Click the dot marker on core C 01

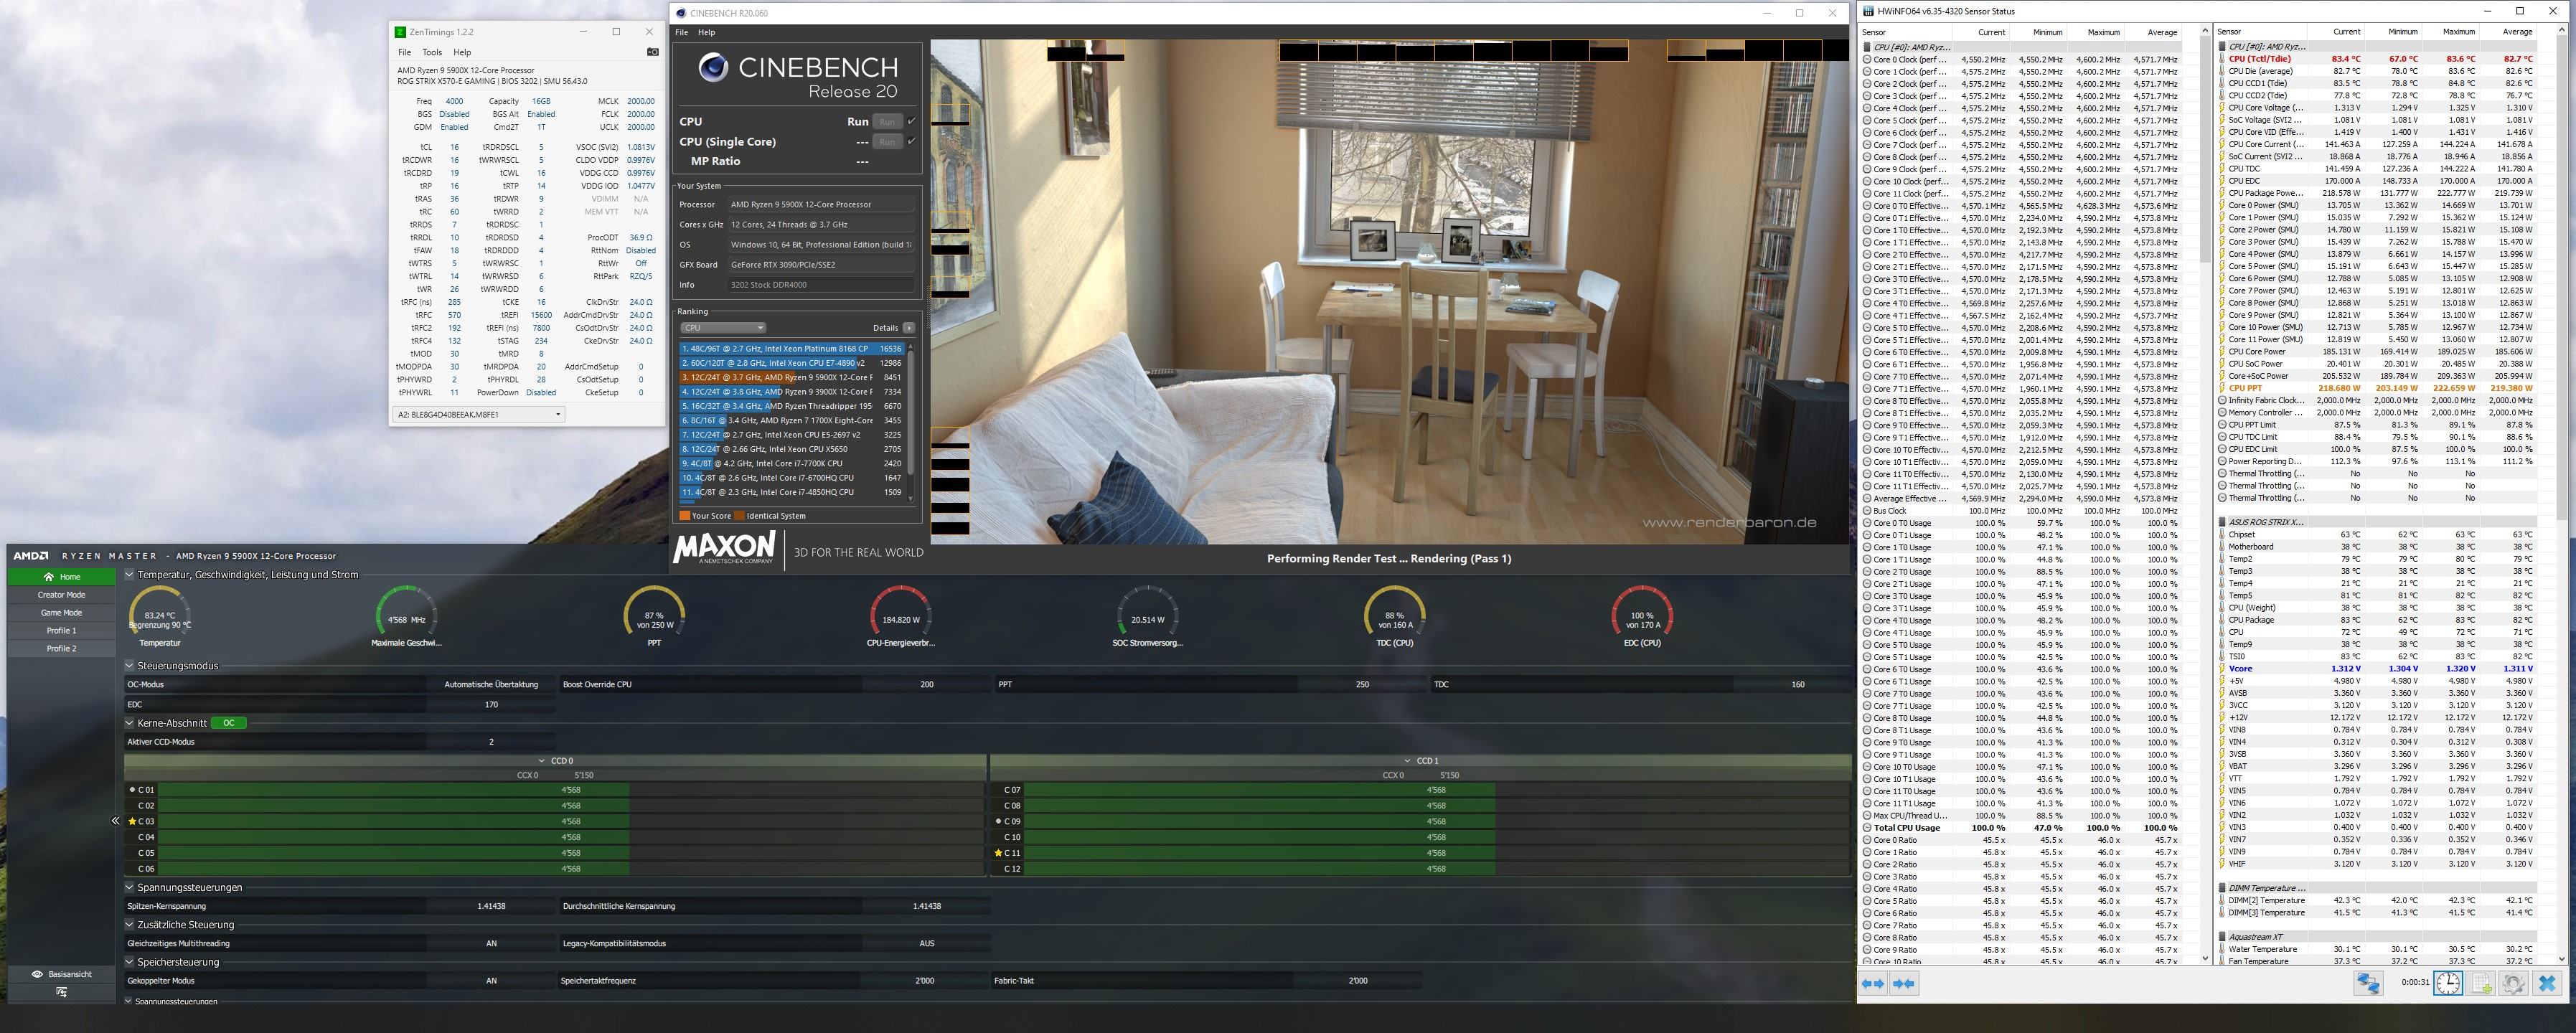coord(132,790)
